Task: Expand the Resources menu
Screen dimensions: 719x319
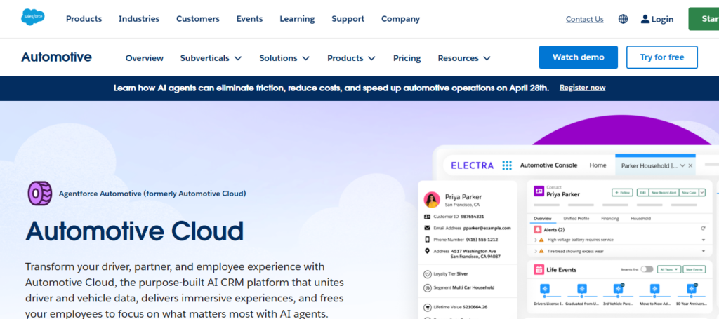Action: [x=464, y=58]
